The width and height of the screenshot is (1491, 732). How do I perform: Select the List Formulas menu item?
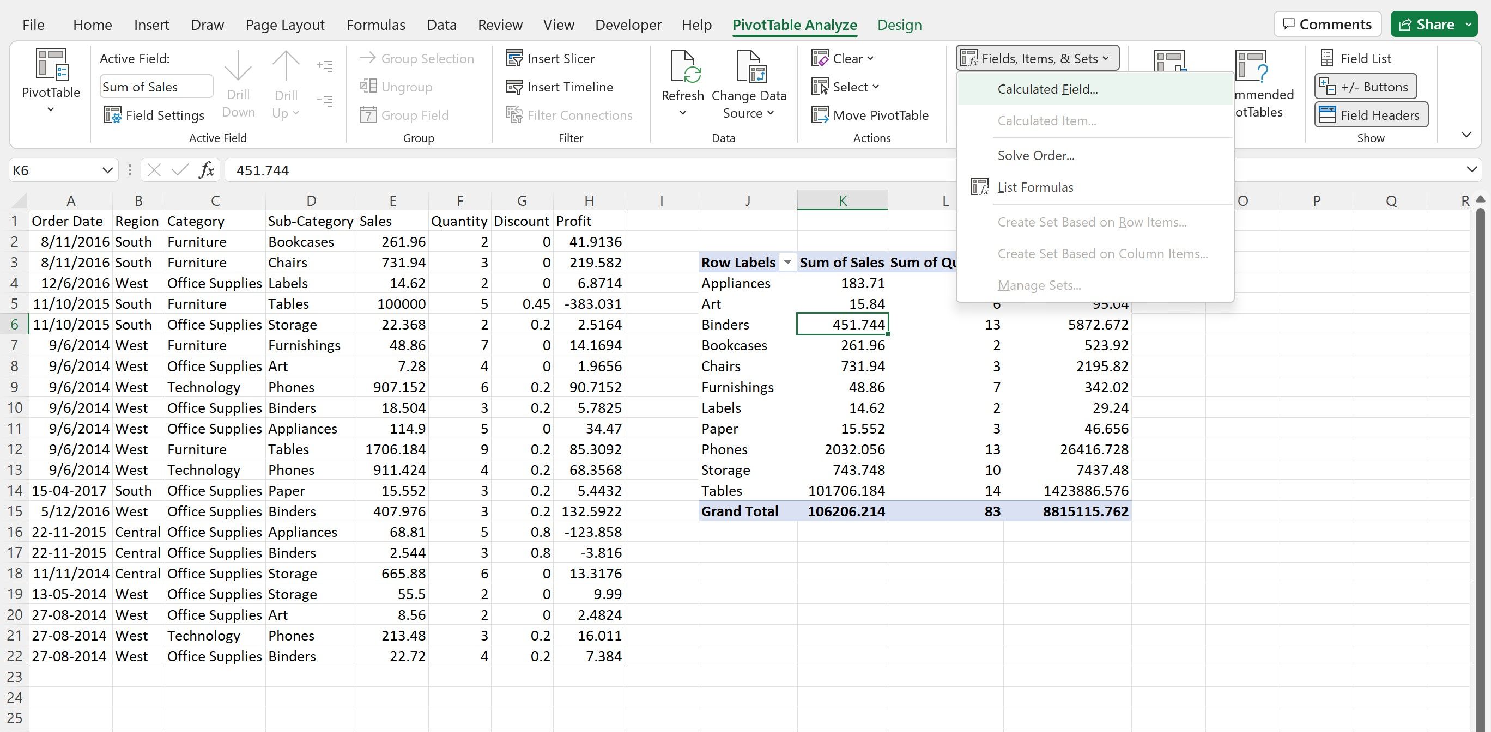click(x=1034, y=186)
